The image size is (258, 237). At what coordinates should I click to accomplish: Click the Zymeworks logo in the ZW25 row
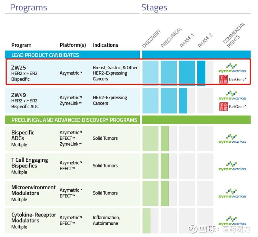point(232,68)
